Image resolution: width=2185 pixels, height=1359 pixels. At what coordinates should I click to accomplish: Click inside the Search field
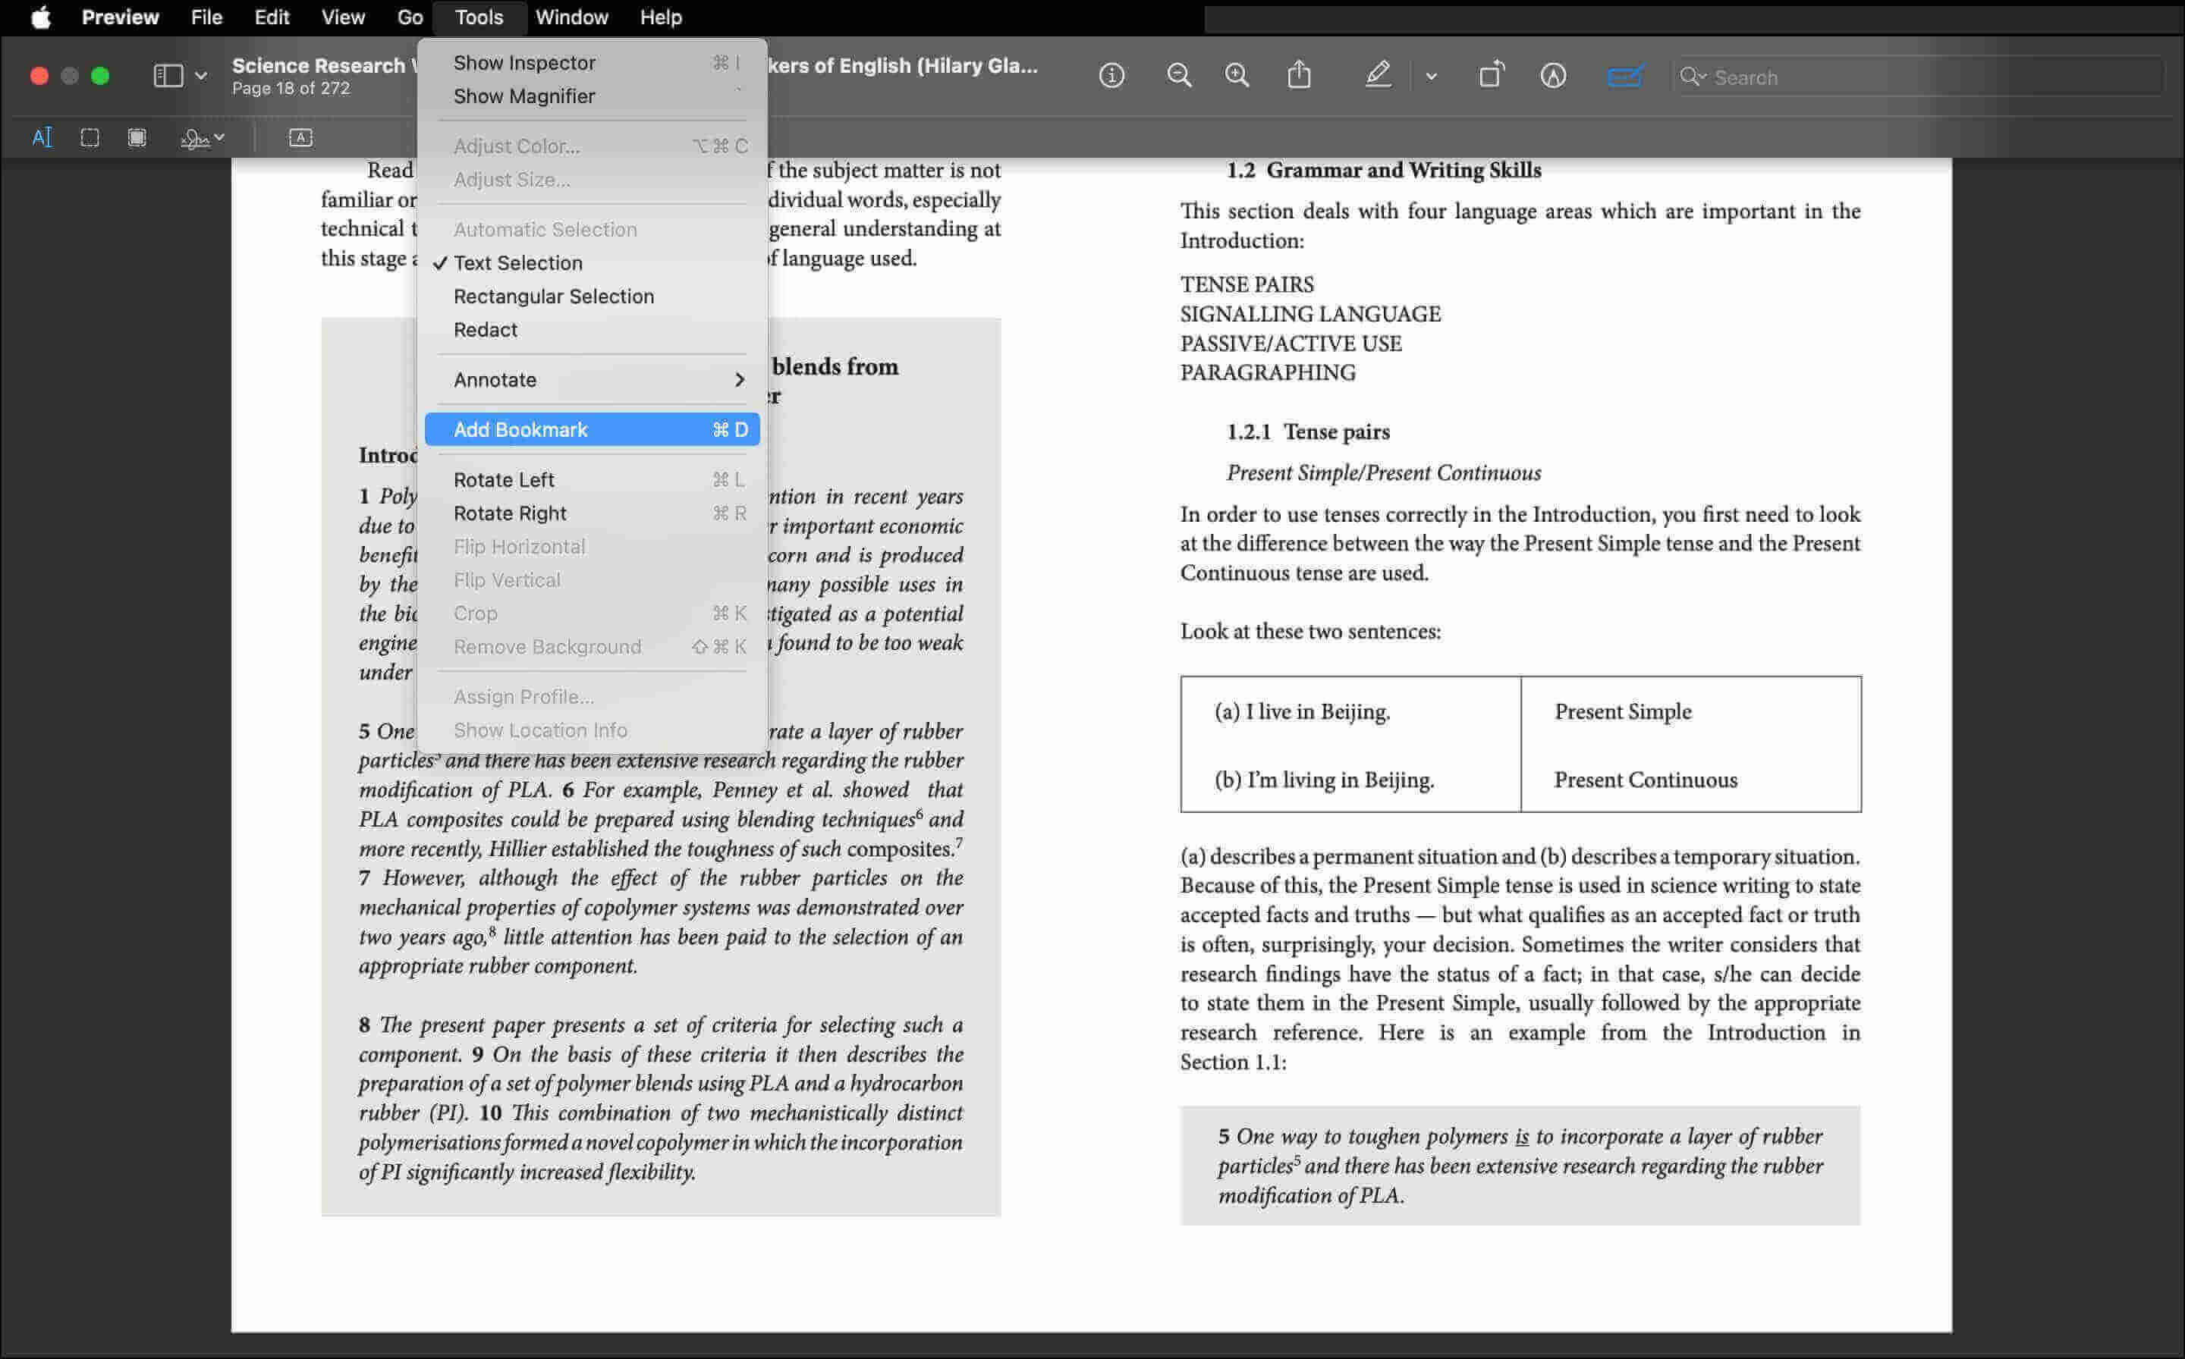1844,77
